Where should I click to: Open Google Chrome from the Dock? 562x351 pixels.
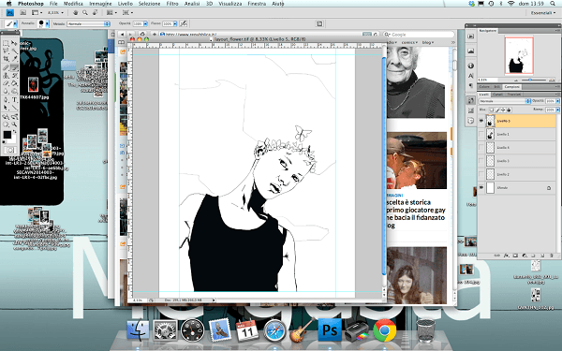pyautogui.click(x=385, y=329)
